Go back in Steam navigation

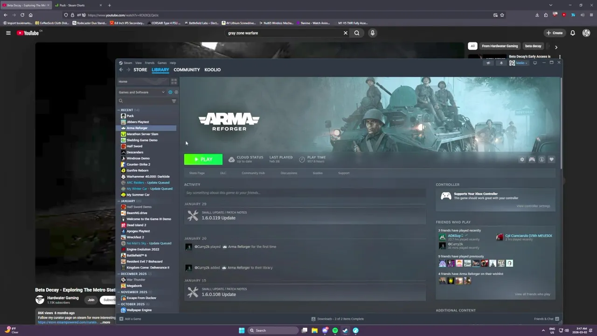tap(121, 70)
